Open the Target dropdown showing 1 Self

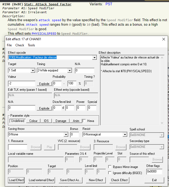(33, 70)
